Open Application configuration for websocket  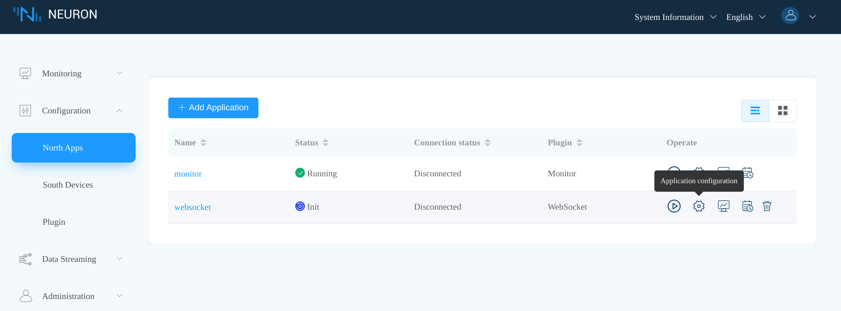pos(699,206)
